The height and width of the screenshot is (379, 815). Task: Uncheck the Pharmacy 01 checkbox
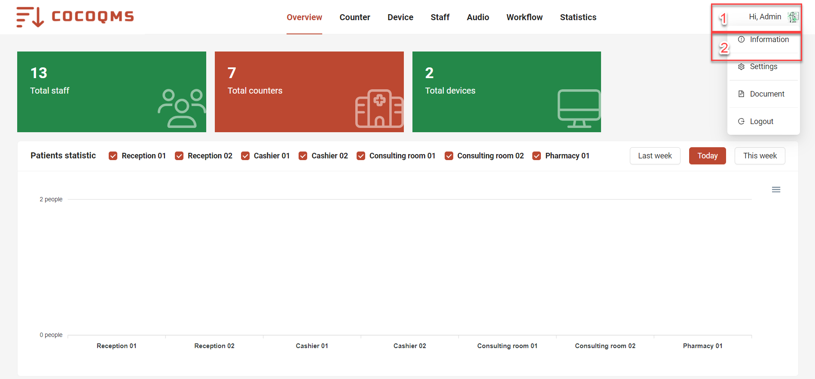[x=537, y=156]
